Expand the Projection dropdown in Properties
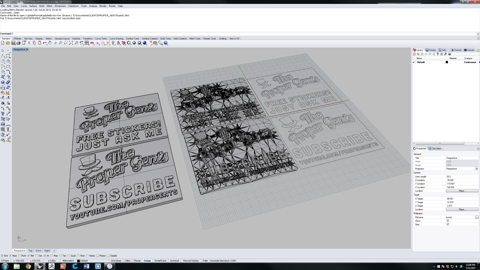This screenshot has height=270, width=480. 476,169
